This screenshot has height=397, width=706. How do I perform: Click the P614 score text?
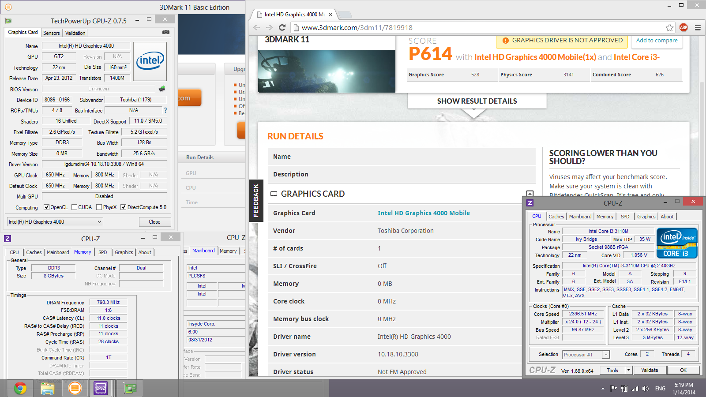pos(430,54)
